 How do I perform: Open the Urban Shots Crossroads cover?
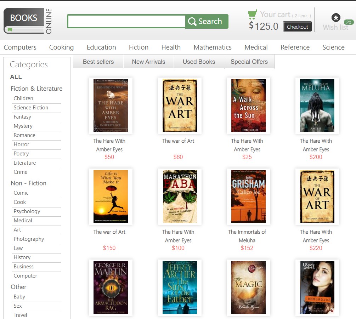317,287
